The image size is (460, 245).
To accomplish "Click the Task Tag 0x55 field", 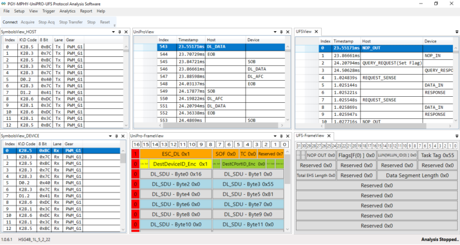I will (437, 155).
